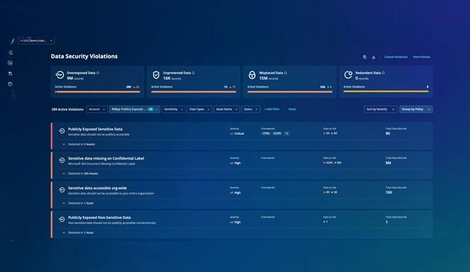Click the Data Security Violations heading
The height and width of the screenshot is (272, 470).
(84, 56)
